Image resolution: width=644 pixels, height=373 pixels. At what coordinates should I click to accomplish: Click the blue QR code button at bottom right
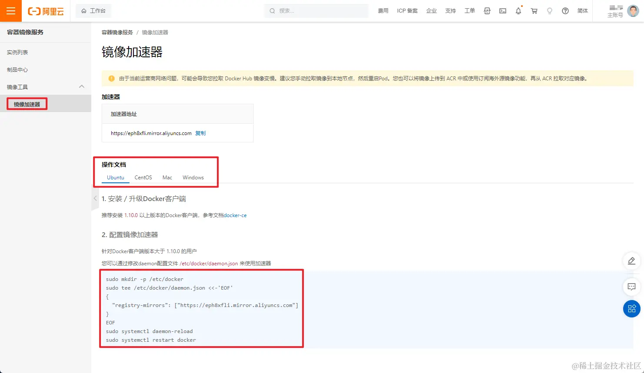[631, 309]
